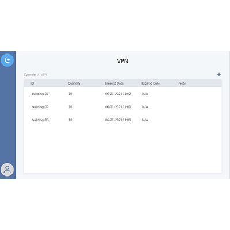Image resolution: width=230 pixels, height=230 pixels.
Task: Select the building-03 row ID
Action: [40, 120]
